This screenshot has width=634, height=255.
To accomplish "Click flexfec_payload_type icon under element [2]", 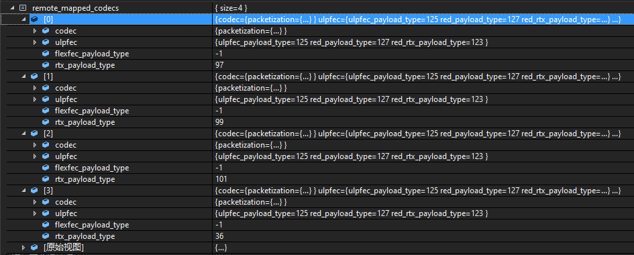I will (46, 168).
